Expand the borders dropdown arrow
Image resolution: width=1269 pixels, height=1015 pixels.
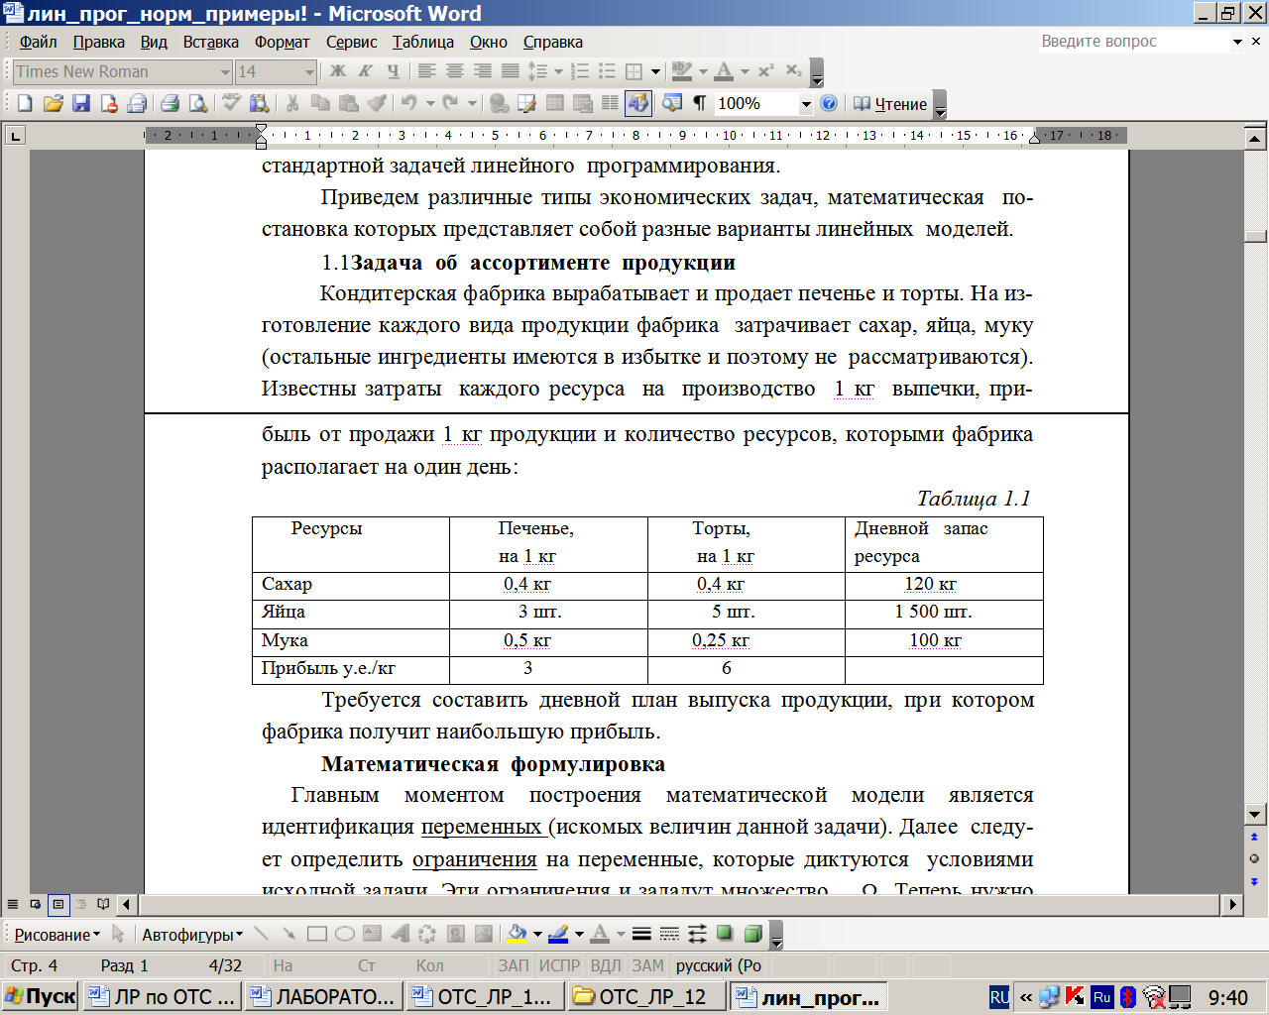pos(655,71)
